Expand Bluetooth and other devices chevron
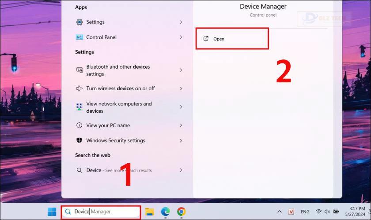 [181, 70]
